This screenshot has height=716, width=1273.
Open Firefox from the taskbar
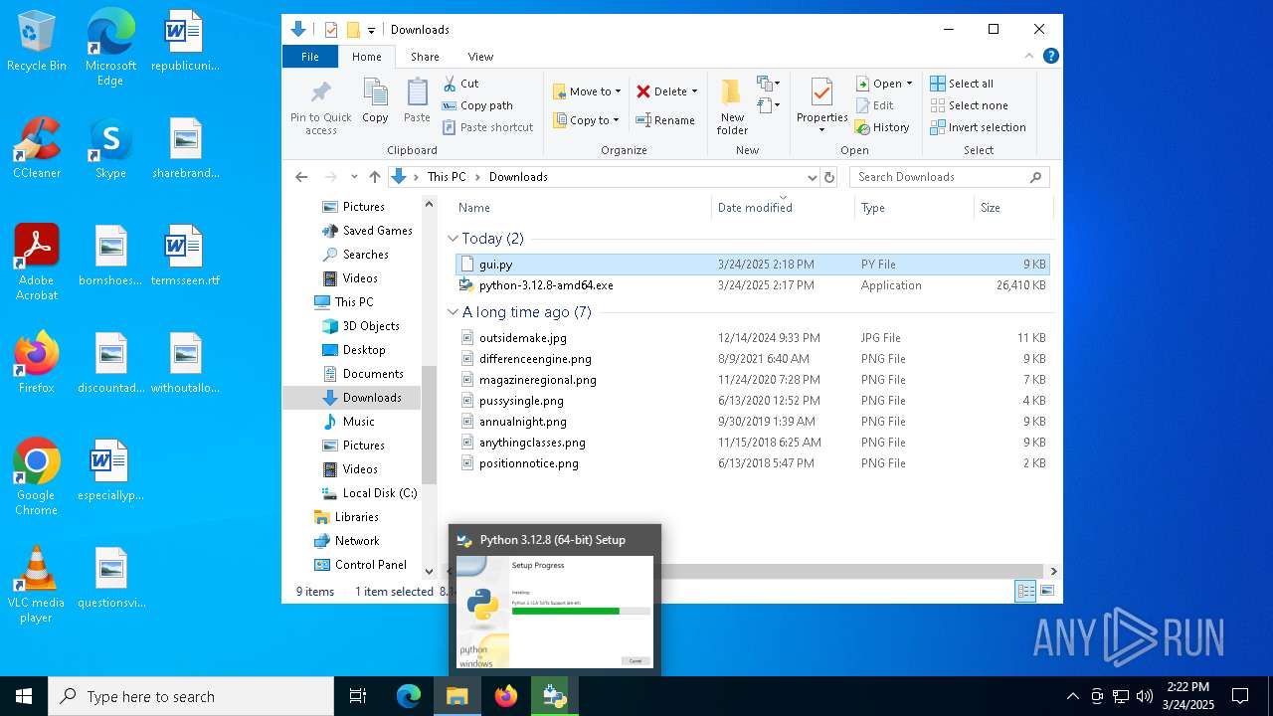[x=506, y=696]
